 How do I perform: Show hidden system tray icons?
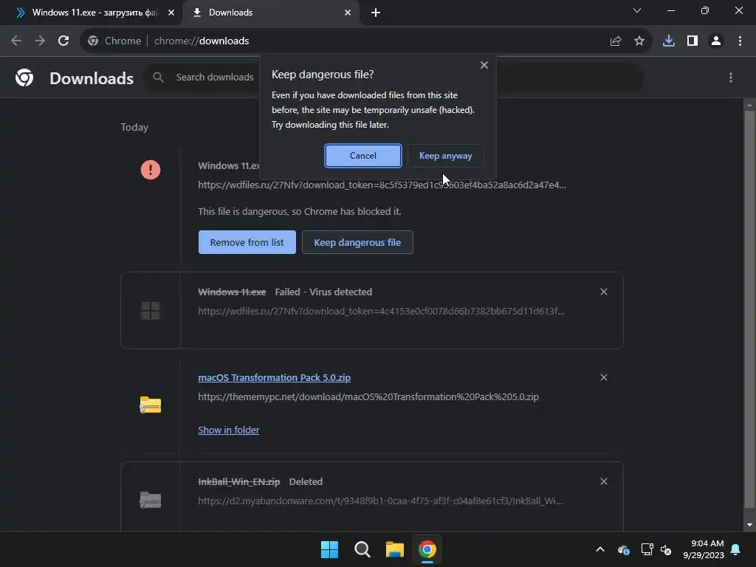(x=600, y=549)
